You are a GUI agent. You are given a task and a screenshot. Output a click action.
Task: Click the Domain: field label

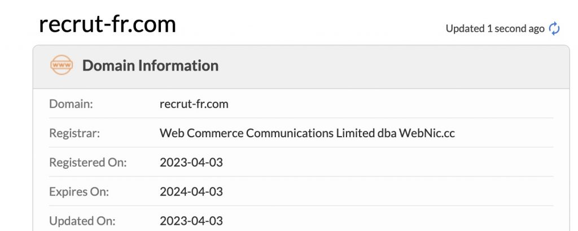(71, 104)
